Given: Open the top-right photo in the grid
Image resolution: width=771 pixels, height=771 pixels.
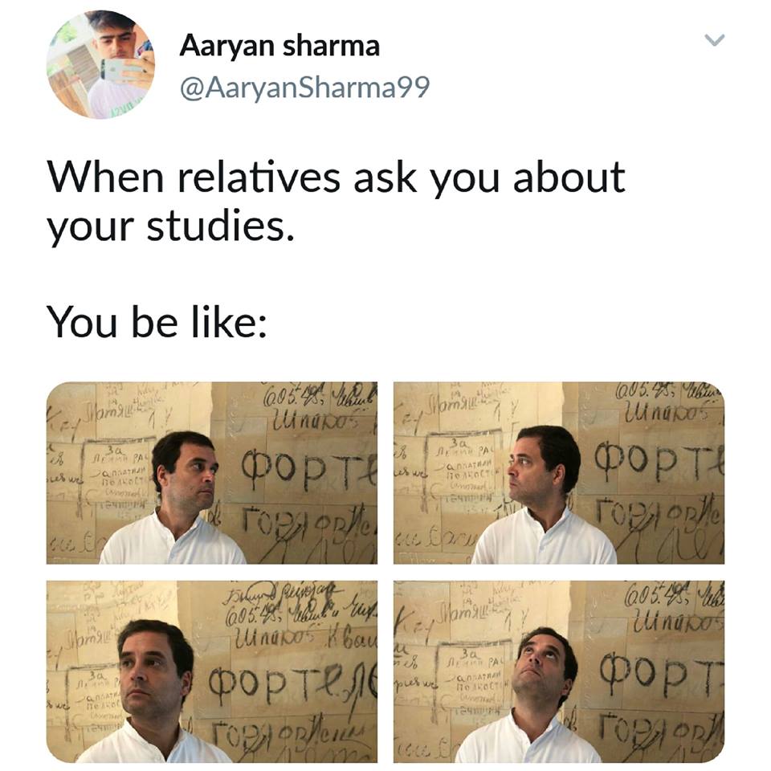Looking at the screenshot, I should pyautogui.click(x=559, y=472).
